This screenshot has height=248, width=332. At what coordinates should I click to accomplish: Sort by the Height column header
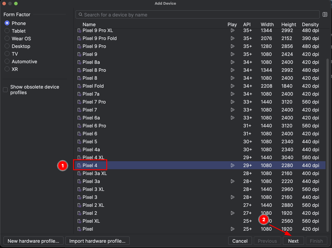pos(288,25)
